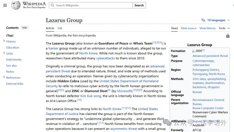
Task: Click the Lazarus Group page heading
Action: pyautogui.click(x=64, y=20)
